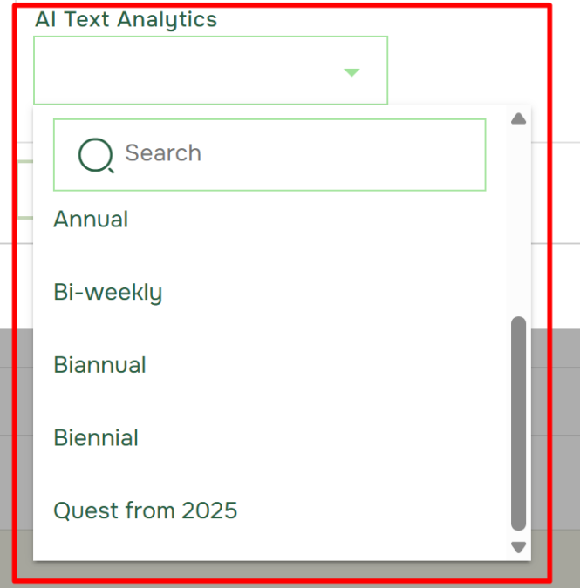Select the Annual option
The height and width of the screenshot is (588, 580).
click(x=270, y=219)
